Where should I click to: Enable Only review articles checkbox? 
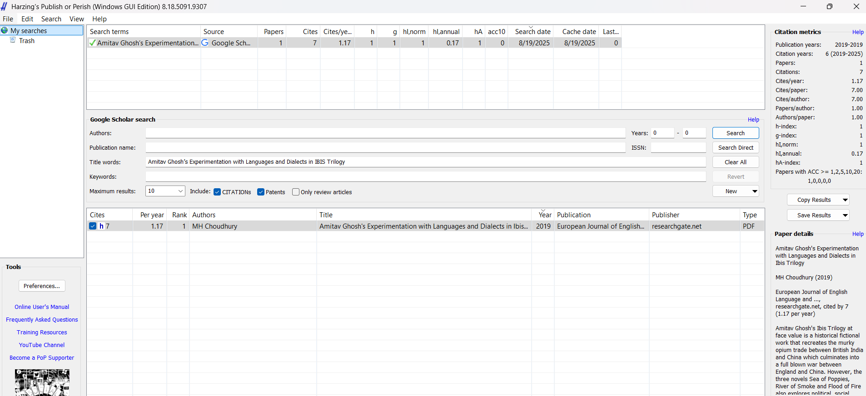[296, 192]
